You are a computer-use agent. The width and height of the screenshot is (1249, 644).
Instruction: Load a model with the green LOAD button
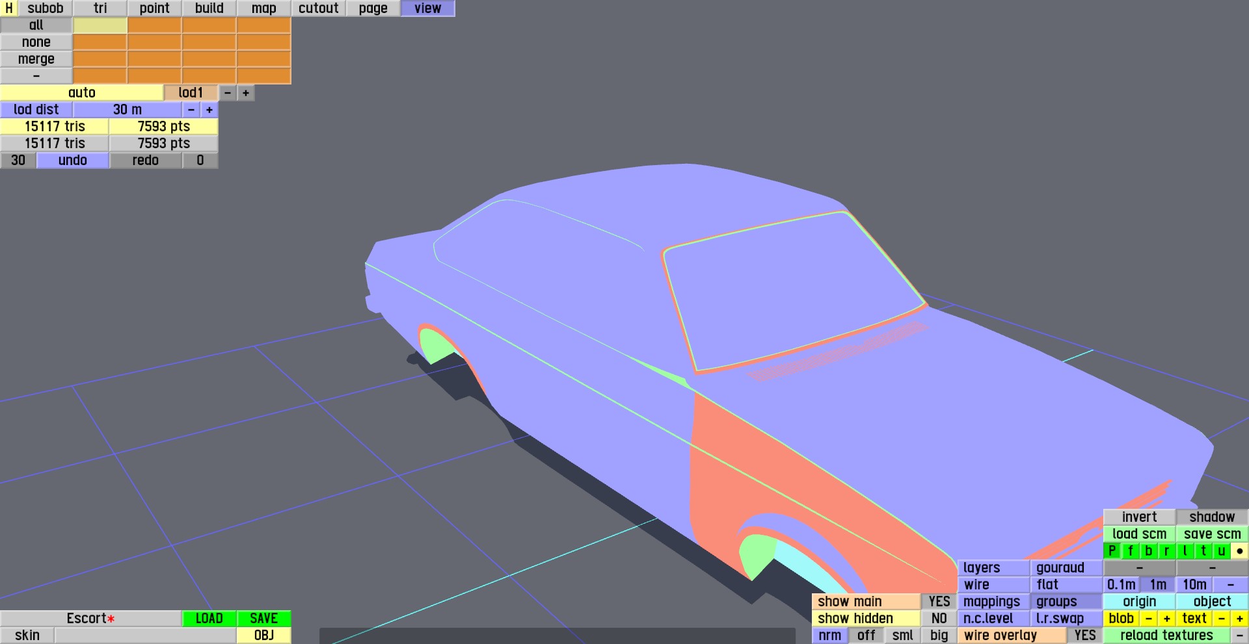(x=209, y=619)
